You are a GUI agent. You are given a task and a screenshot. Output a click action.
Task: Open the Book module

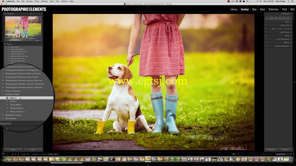point(262,9)
